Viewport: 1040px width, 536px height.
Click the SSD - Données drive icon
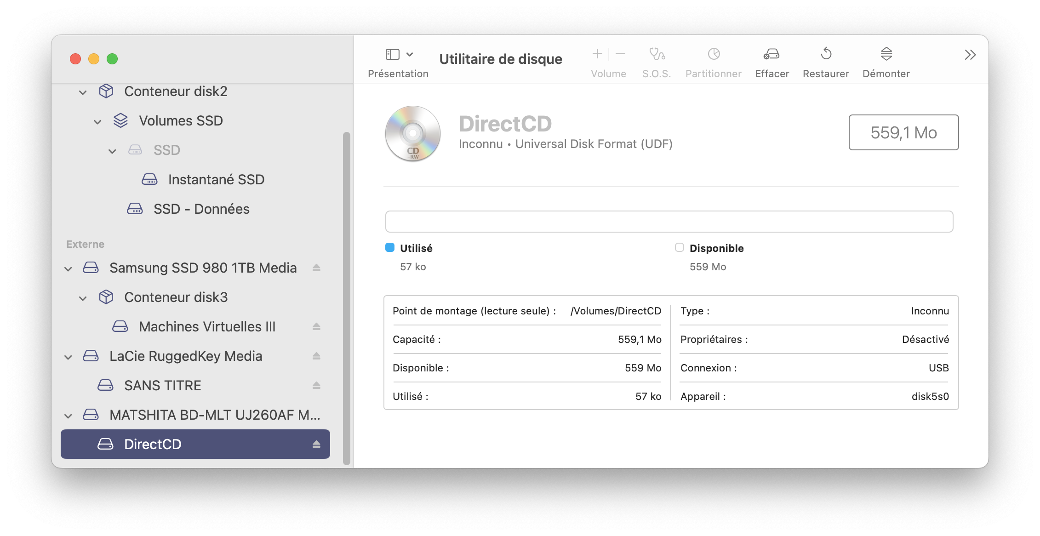click(x=135, y=209)
